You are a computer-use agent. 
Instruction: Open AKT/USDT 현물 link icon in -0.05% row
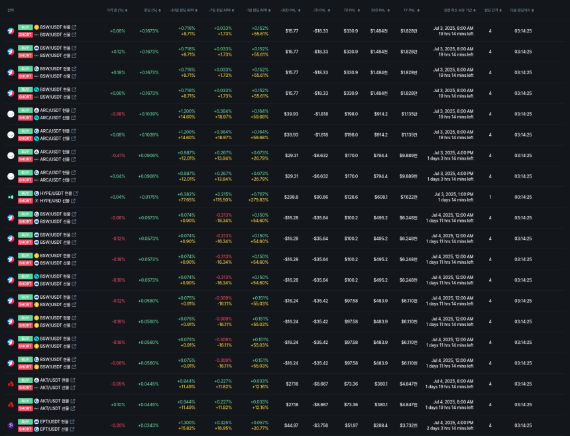click(x=74, y=380)
